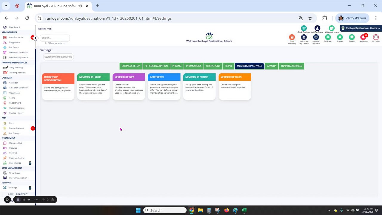Open Check Availability calendar icon
Image resolution: width=382 pixels, height=215 pixels.
pyautogui.click(x=292, y=37)
